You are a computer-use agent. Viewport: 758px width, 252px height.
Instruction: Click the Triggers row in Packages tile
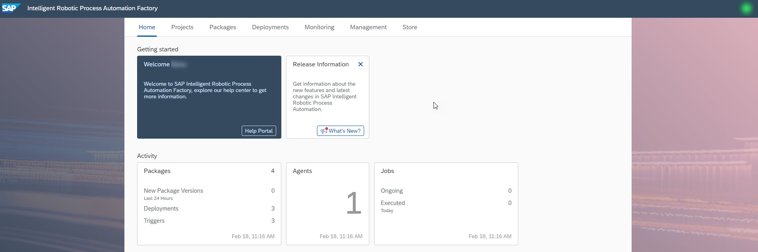(x=154, y=221)
